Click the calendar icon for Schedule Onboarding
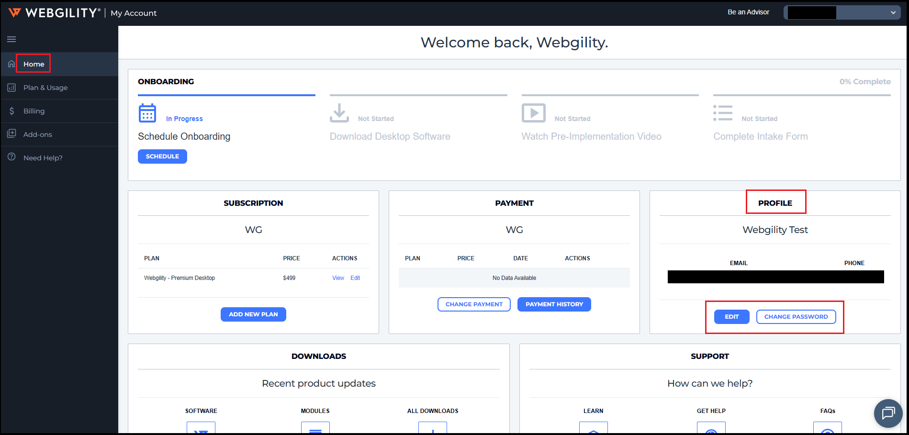Screen dimensions: 909x435 [x=147, y=113]
